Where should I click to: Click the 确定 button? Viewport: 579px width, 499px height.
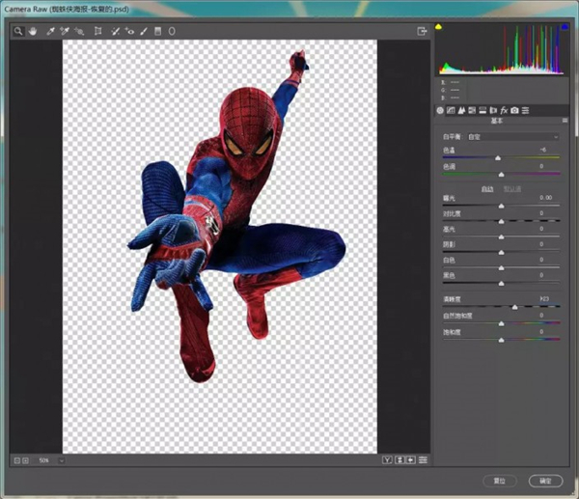tap(545, 480)
